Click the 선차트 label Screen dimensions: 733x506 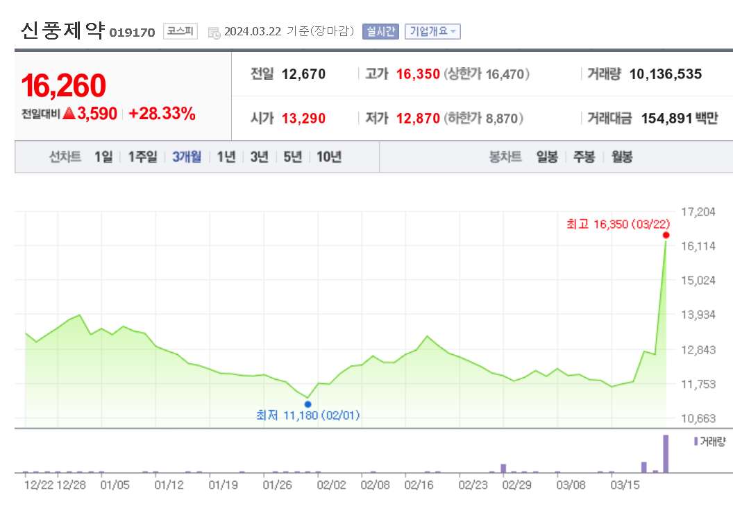(65, 157)
